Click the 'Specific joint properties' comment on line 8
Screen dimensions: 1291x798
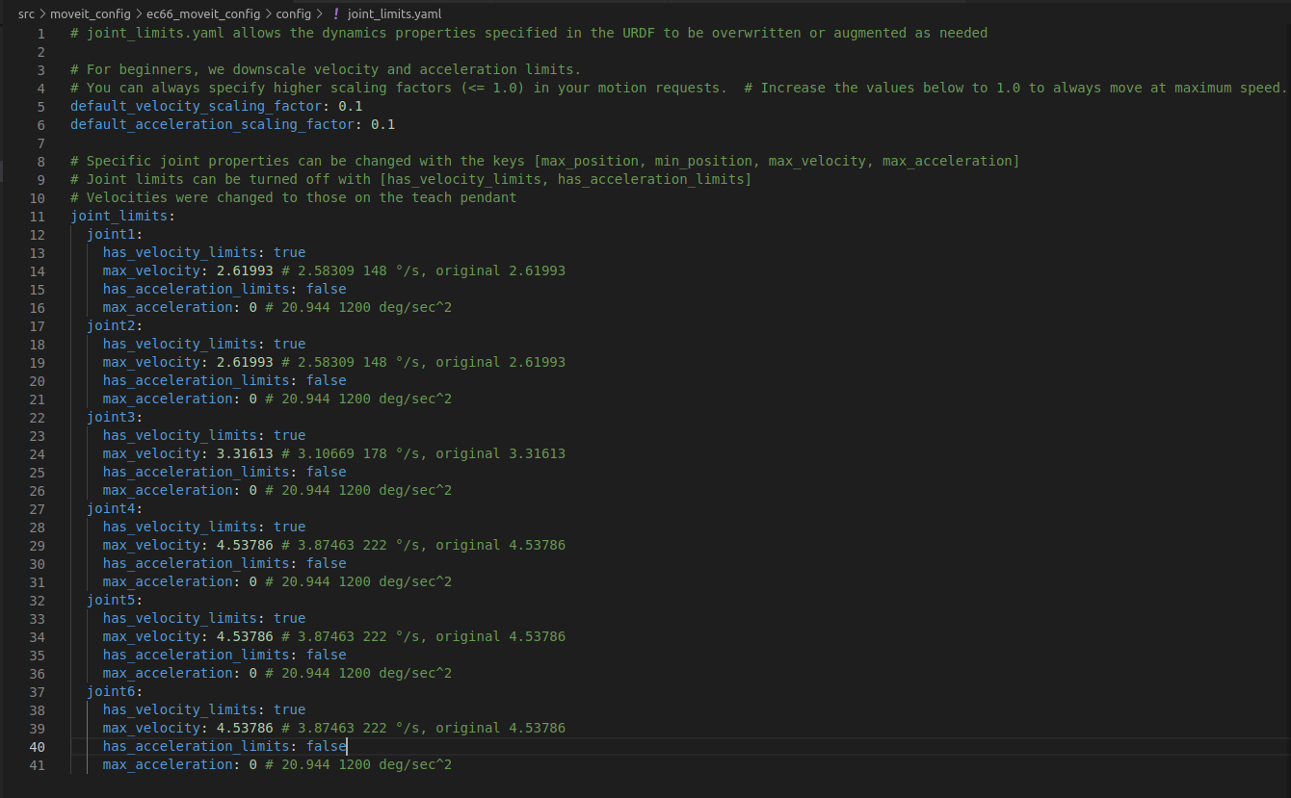(545, 162)
